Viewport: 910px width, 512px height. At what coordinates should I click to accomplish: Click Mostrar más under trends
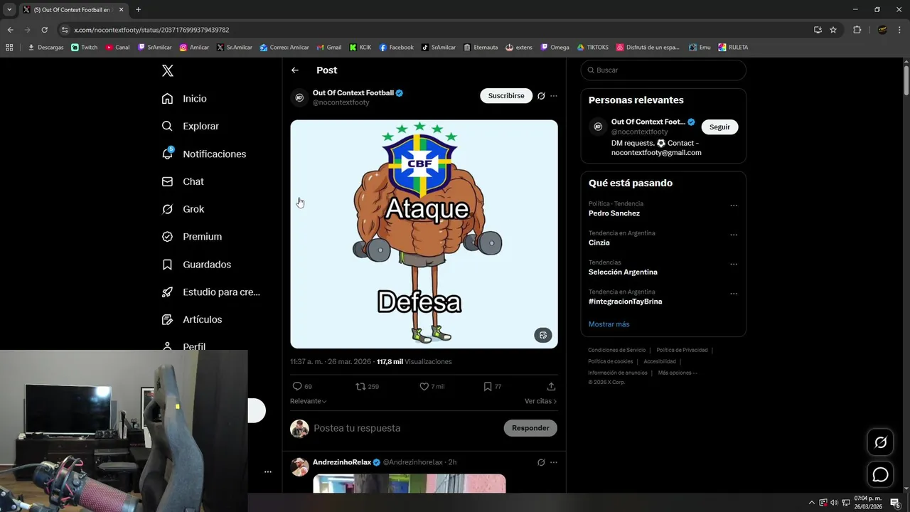pos(609,324)
